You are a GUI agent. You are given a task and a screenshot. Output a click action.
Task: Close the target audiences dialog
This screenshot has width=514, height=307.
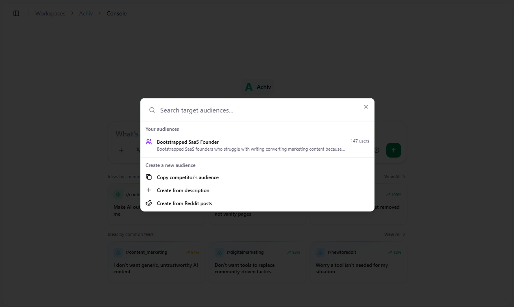pyautogui.click(x=366, y=107)
